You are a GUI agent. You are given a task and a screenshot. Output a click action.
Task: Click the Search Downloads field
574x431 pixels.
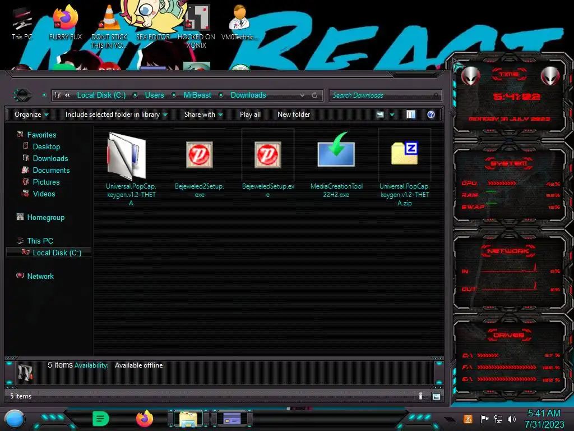click(386, 95)
